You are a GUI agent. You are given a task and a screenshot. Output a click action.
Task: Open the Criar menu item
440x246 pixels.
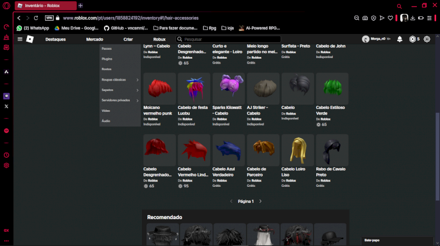coord(128,39)
